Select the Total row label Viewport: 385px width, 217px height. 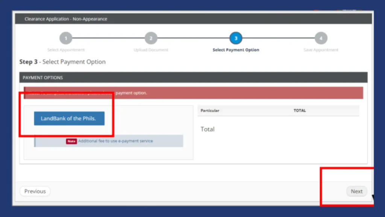[x=208, y=129]
